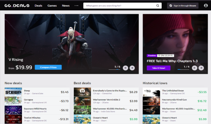This screenshot has width=211, height=124.
Task: Open the Gorogoa deal title
Action: click(28, 99)
